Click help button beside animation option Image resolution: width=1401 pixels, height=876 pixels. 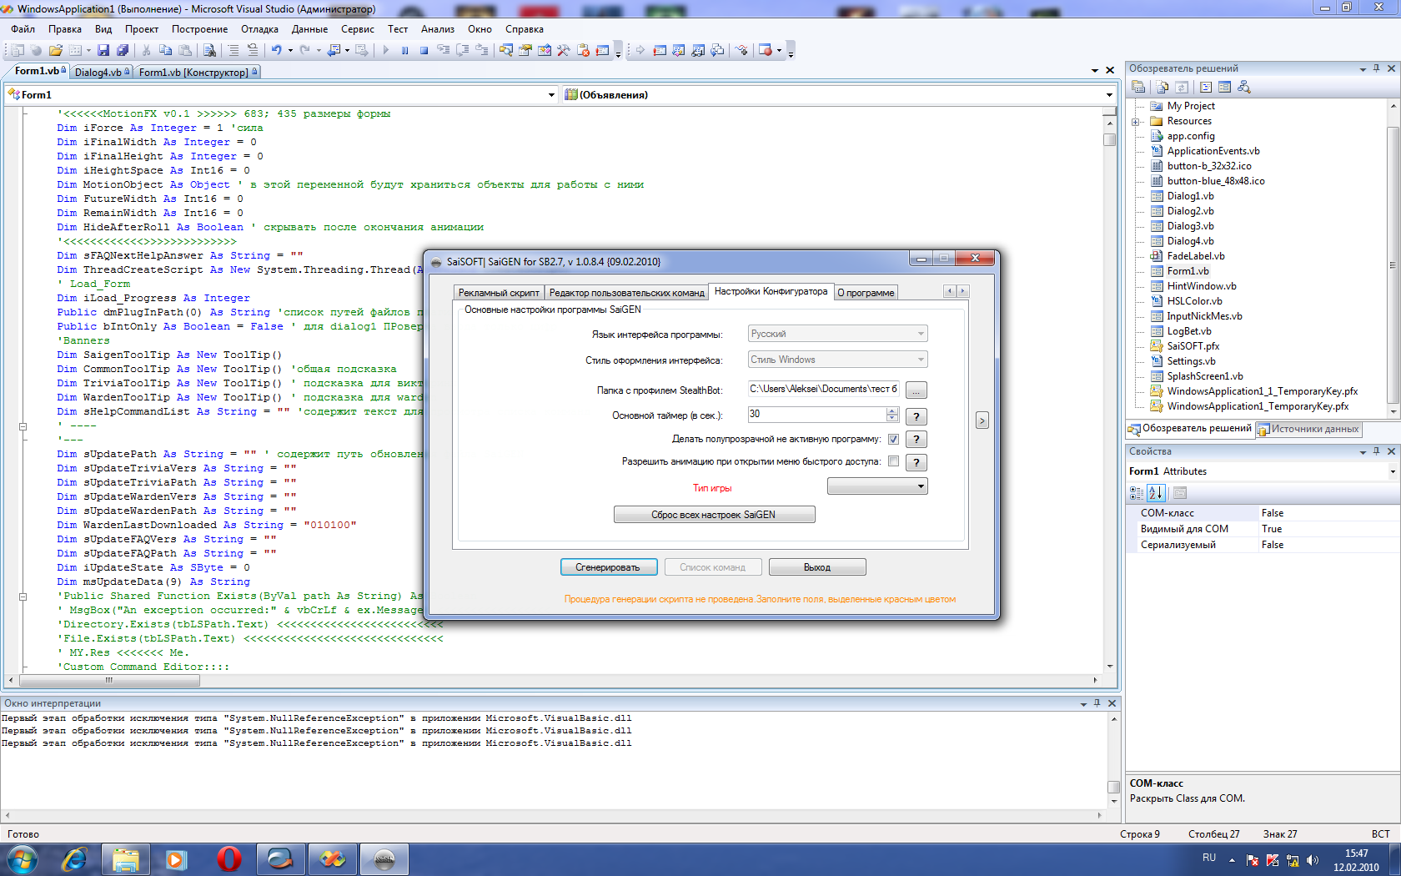click(916, 463)
